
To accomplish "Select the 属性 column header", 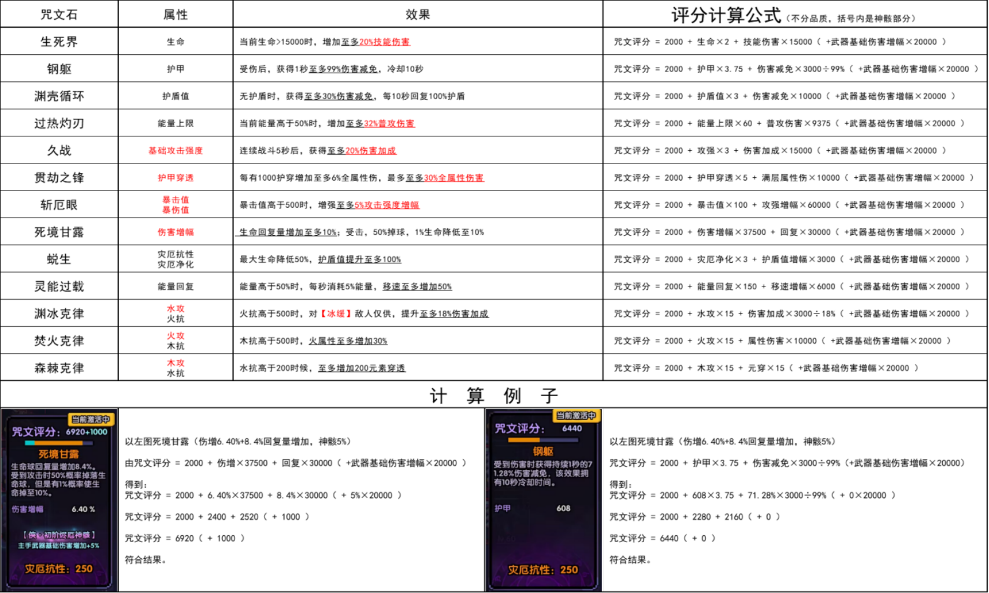I will point(176,14).
